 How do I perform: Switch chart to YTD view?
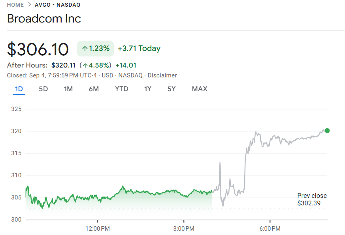coord(122,89)
